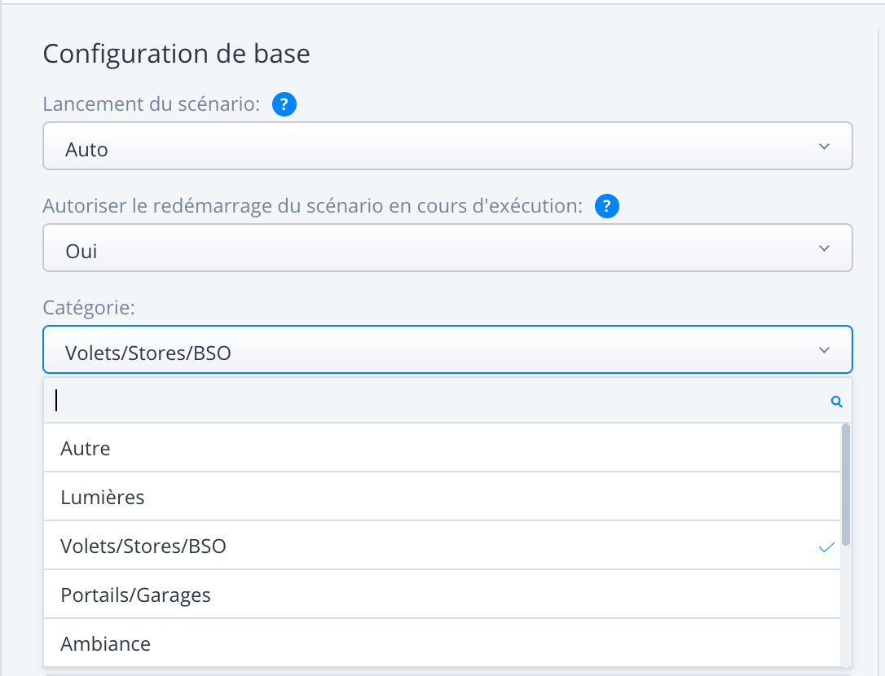Click the Catégorie label
885x676 pixels.
pos(89,308)
